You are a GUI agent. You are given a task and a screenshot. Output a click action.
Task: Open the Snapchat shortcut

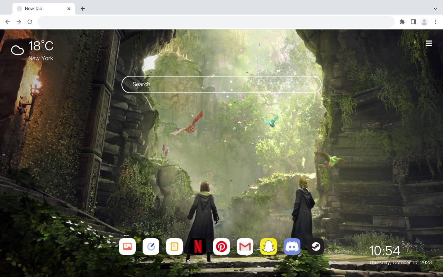pyautogui.click(x=269, y=247)
